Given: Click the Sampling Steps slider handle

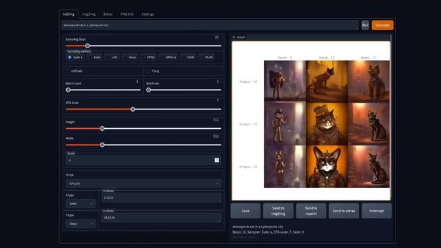Looking at the screenshot, I should click(x=88, y=46).
